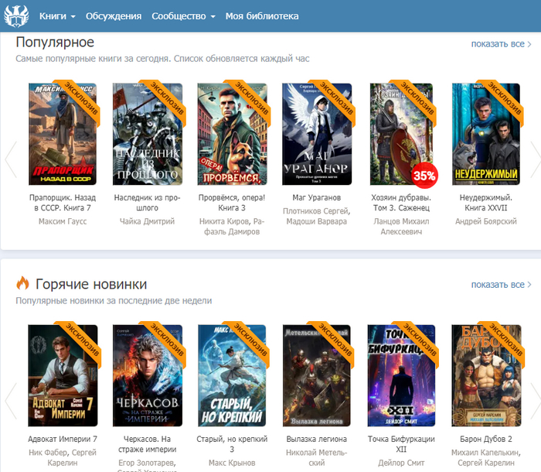Image resolution: width=541 pixels, height=472 pixels.
Task: Open the Адвокат Империи 7 cover
Action: coord(63,375)
